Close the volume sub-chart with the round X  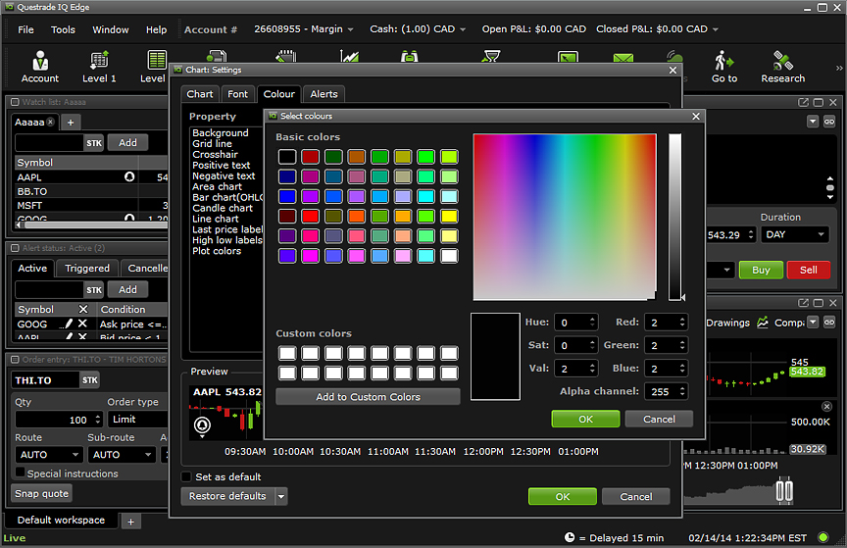[827, 407]
